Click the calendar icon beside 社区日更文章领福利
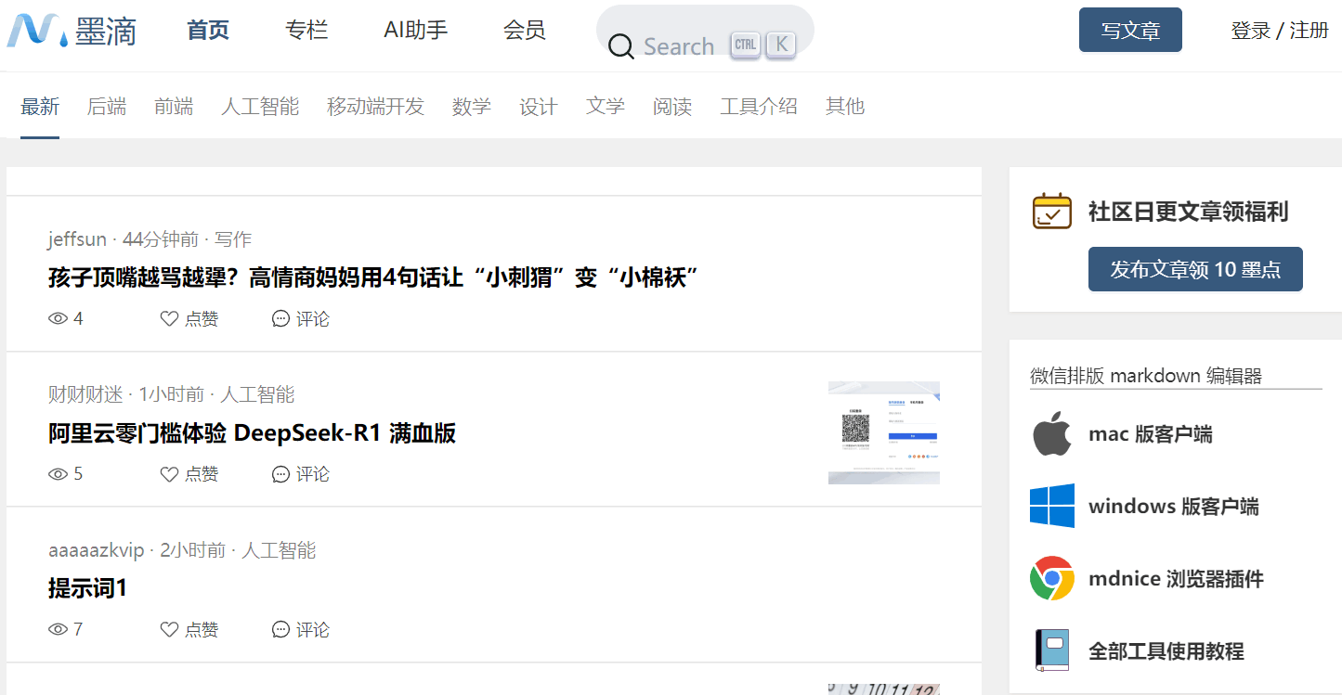 (1051, 212)
